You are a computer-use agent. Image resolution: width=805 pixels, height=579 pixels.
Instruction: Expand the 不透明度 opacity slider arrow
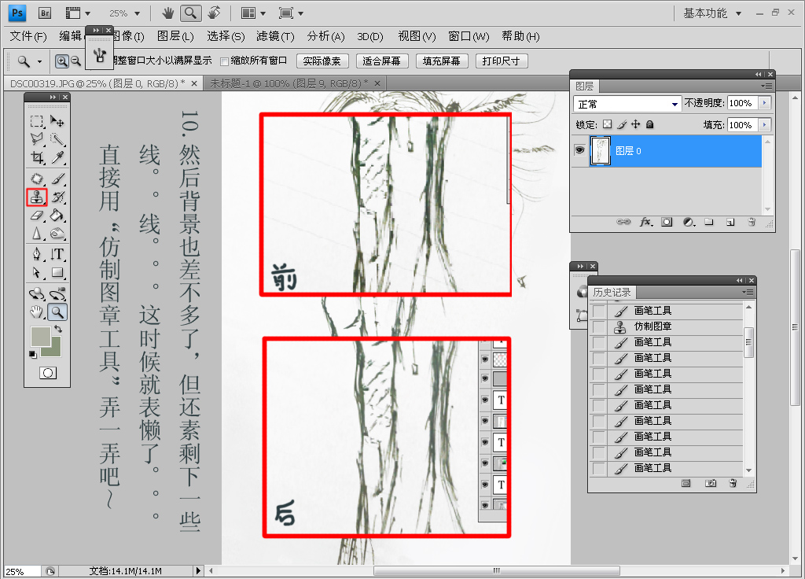[764, 103]
